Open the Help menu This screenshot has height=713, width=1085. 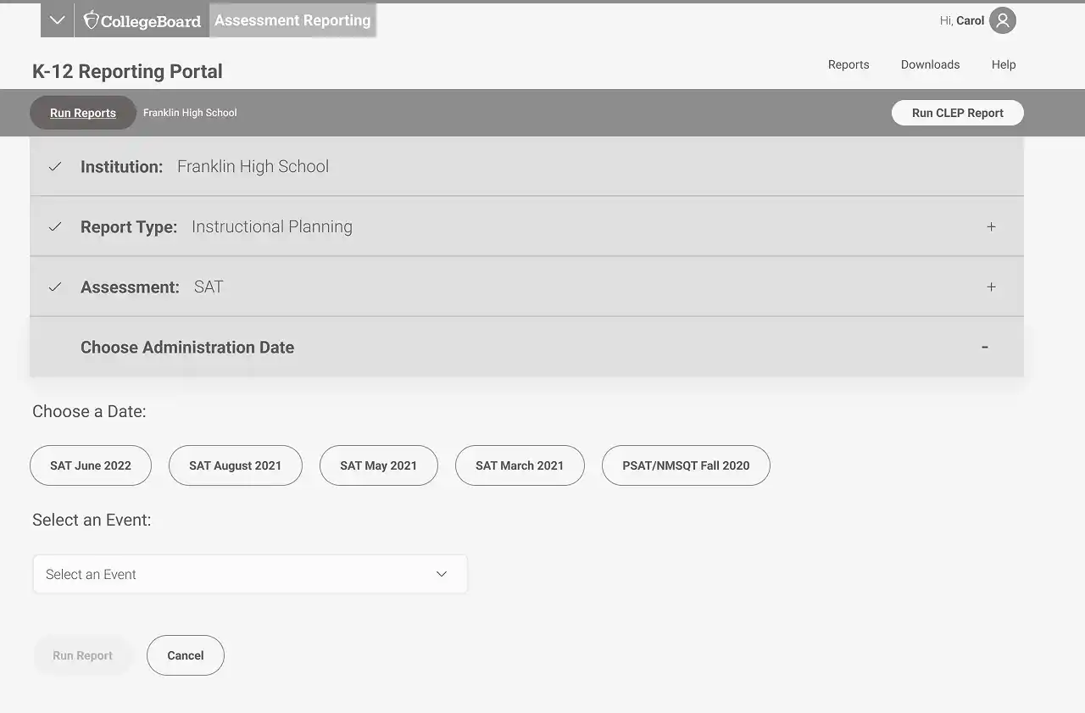pyautogui.click(x=1004, y=64)
